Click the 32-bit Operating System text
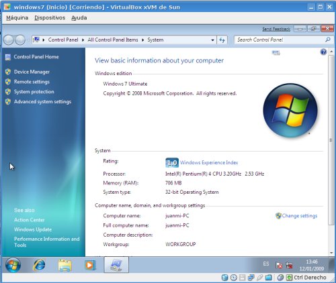 click(192, 192)
